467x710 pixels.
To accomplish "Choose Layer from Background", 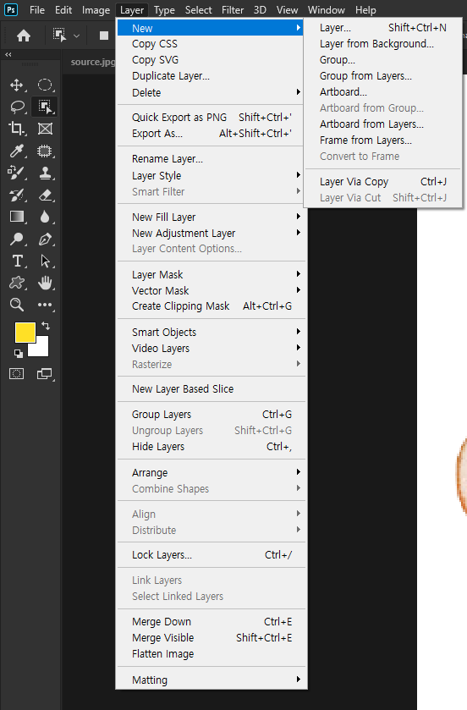I will (383, 43).
